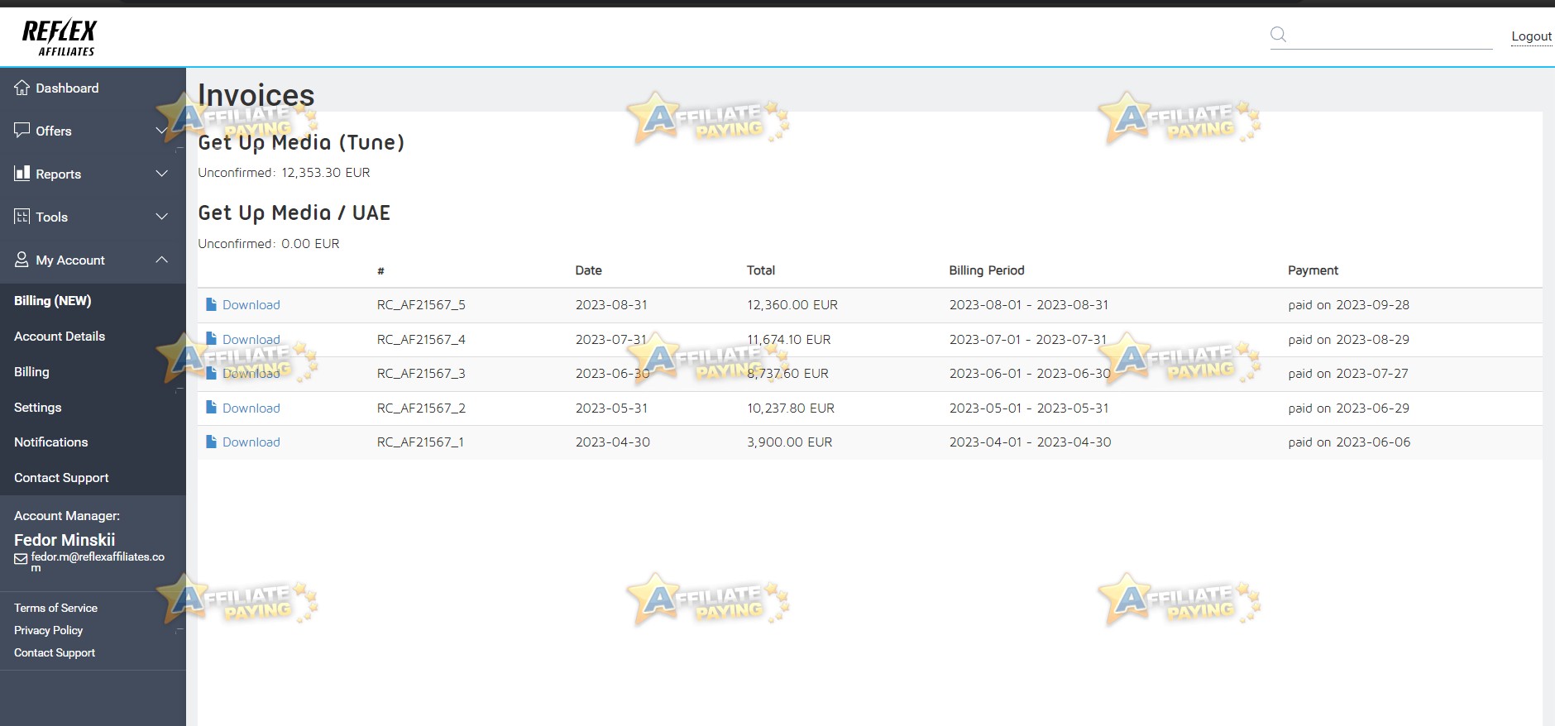The image size is (1555, 726).
Task: Click the Total column header
Action: click(761, 270)
